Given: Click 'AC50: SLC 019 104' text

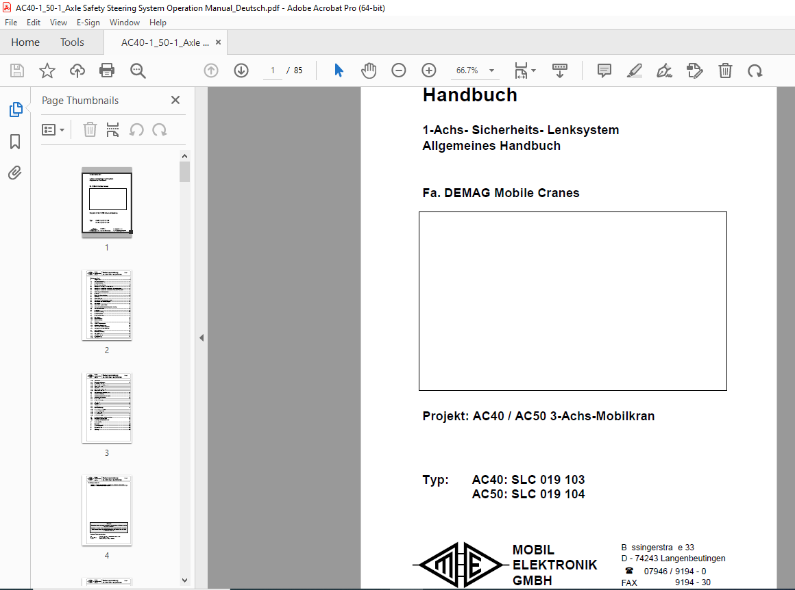Looking at the screenshot, I should [x=528, y=494].
